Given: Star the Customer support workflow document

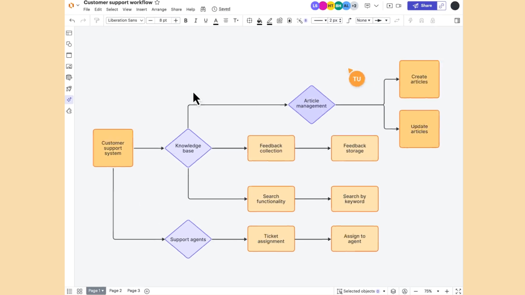Looking at the screenshot, I should pos(157,3).
